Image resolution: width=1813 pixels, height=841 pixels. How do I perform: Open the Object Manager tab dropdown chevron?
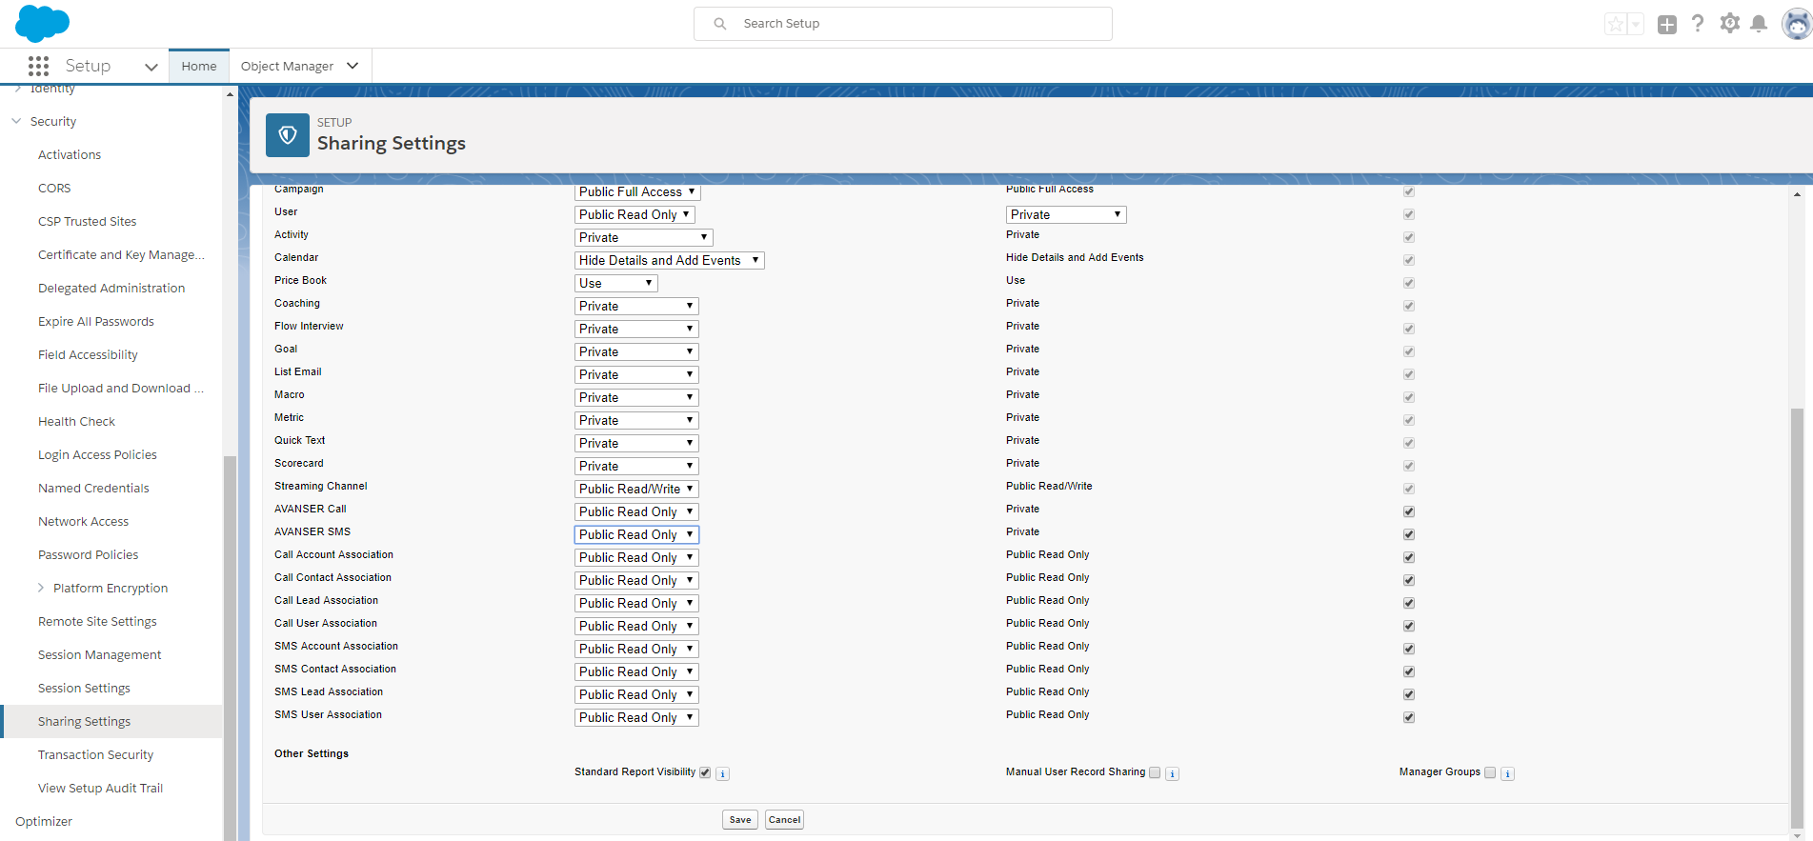pos(353,66)
